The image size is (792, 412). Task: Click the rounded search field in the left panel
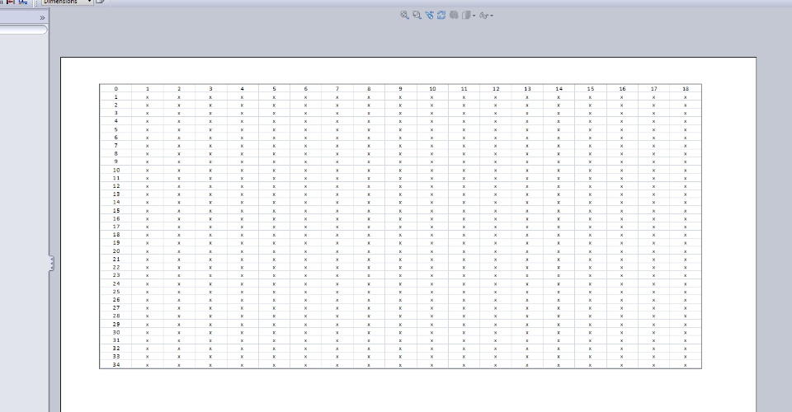pyautogui.click(x=23, y=30)
